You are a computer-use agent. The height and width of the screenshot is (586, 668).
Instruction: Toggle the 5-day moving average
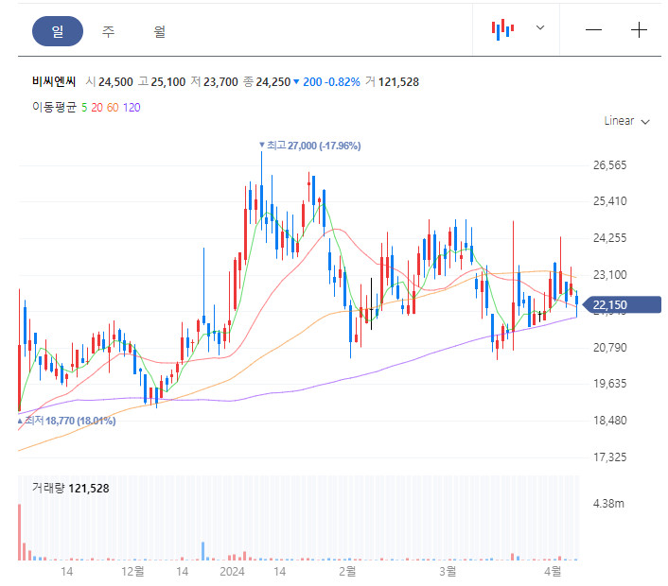pyautogui.click(x=84, y=108)
